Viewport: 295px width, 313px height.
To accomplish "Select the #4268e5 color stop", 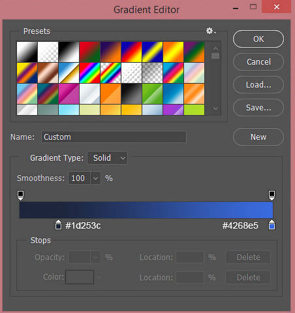I will coord(272,225).
